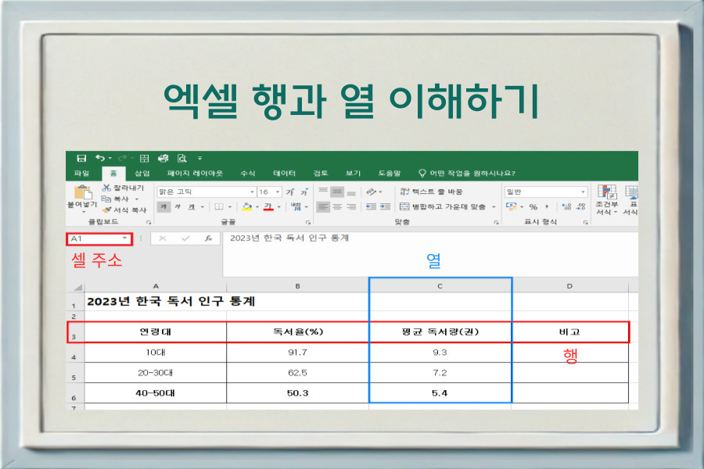The height and width of the screenshot is (469, 704).
Task: Open the 도움말 ribbon tab
Action: point(390,174)
